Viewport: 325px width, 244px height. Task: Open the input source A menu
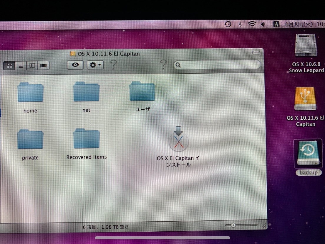[x=276, y=24]
